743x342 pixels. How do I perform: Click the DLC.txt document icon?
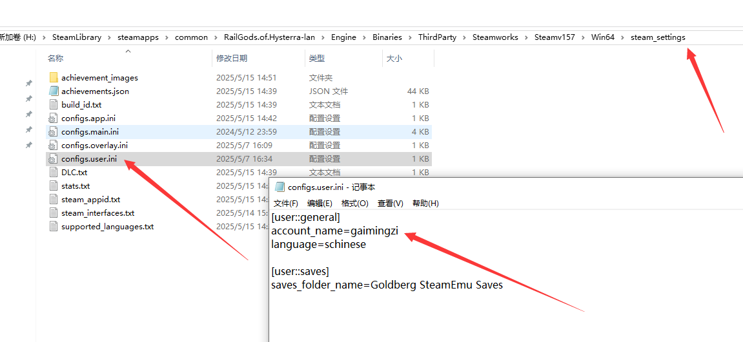click(54, 172)
